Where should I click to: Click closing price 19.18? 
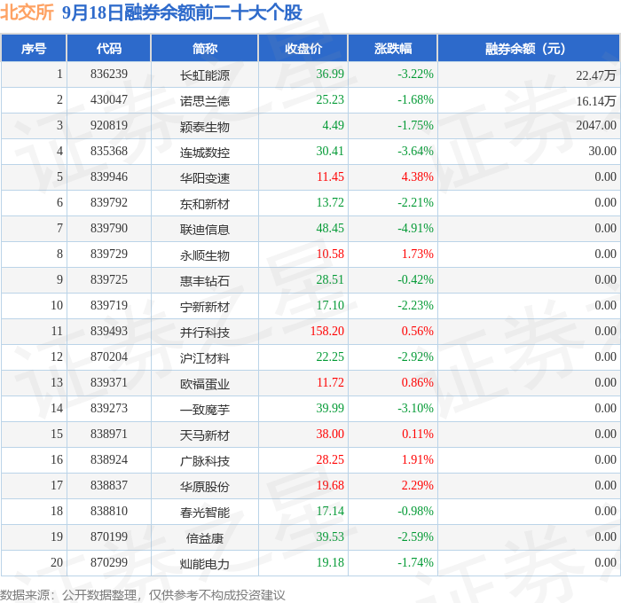tap(330, 563)
